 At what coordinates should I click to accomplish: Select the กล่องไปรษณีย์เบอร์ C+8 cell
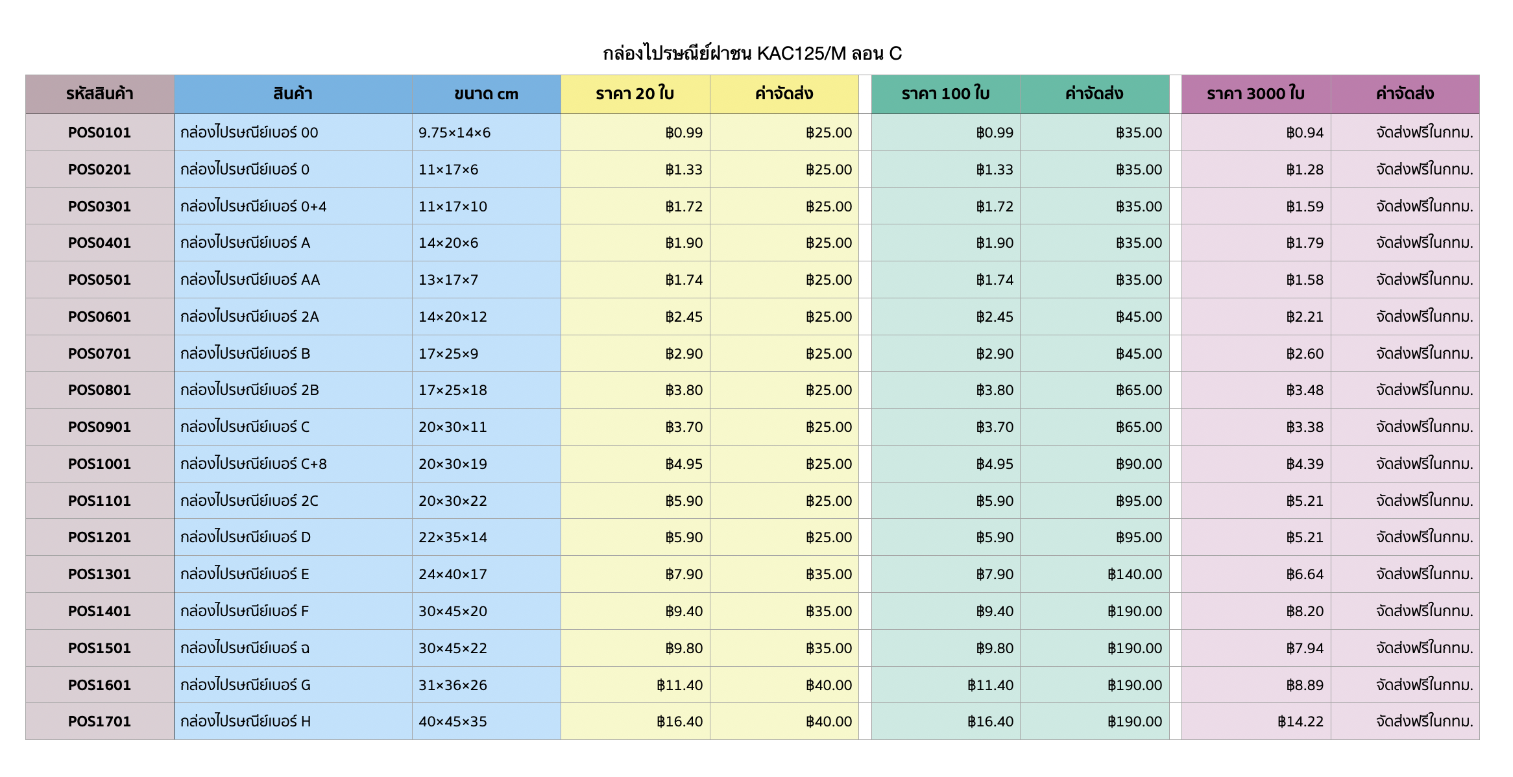254,464
